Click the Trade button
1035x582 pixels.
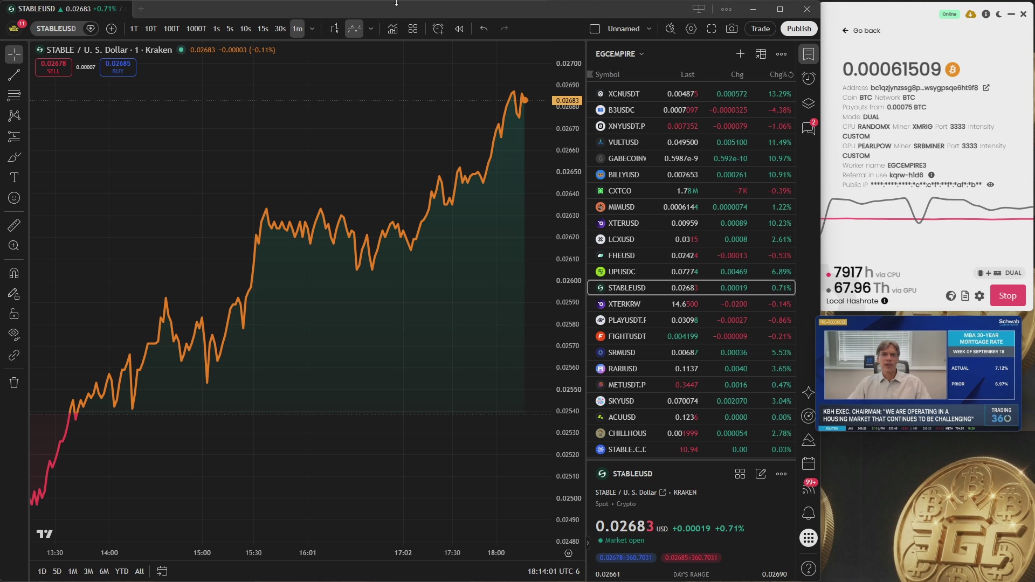click(760, 29)
